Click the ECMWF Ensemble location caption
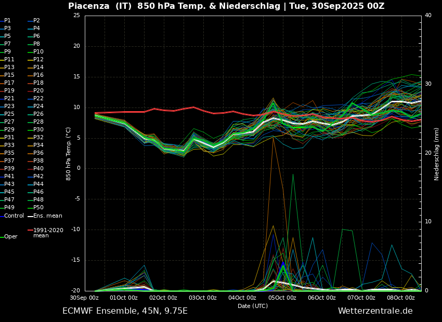Image resolution: width=442 pixels, height=322 pixels. coord(125,311)
